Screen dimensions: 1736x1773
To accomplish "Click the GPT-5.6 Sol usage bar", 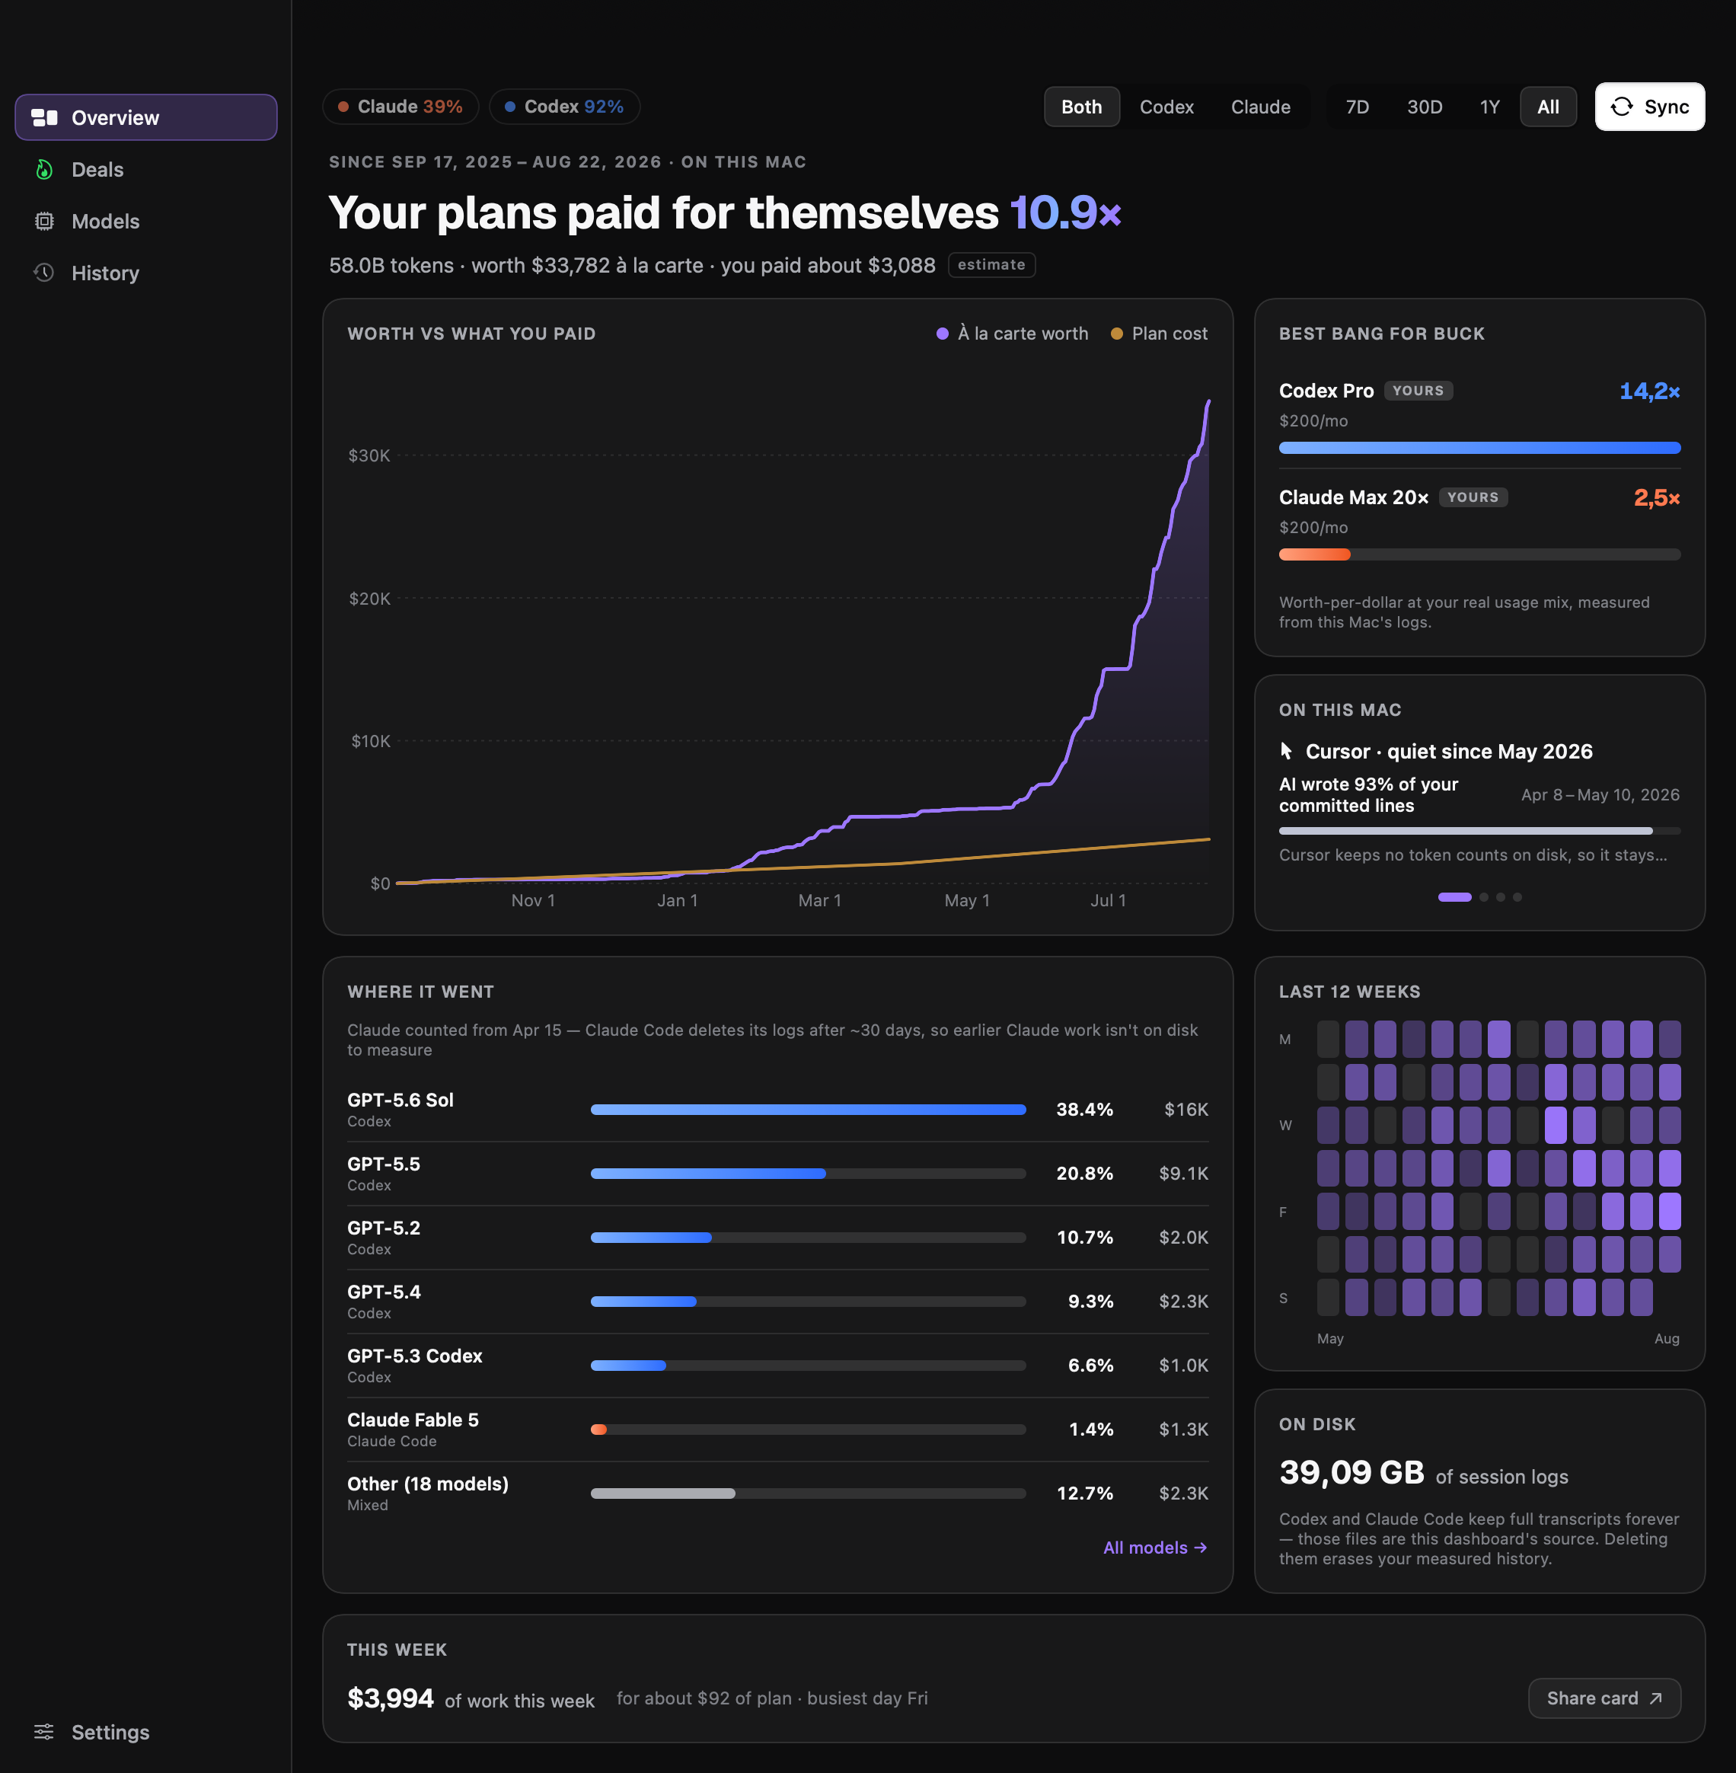I will 808,1110.
